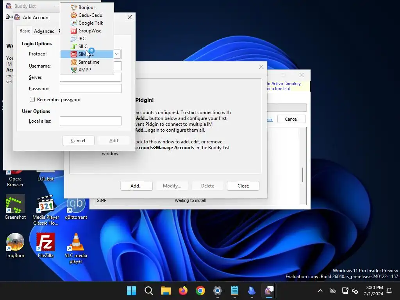Select the GIMP row in installer list

(x=196, y=200)
